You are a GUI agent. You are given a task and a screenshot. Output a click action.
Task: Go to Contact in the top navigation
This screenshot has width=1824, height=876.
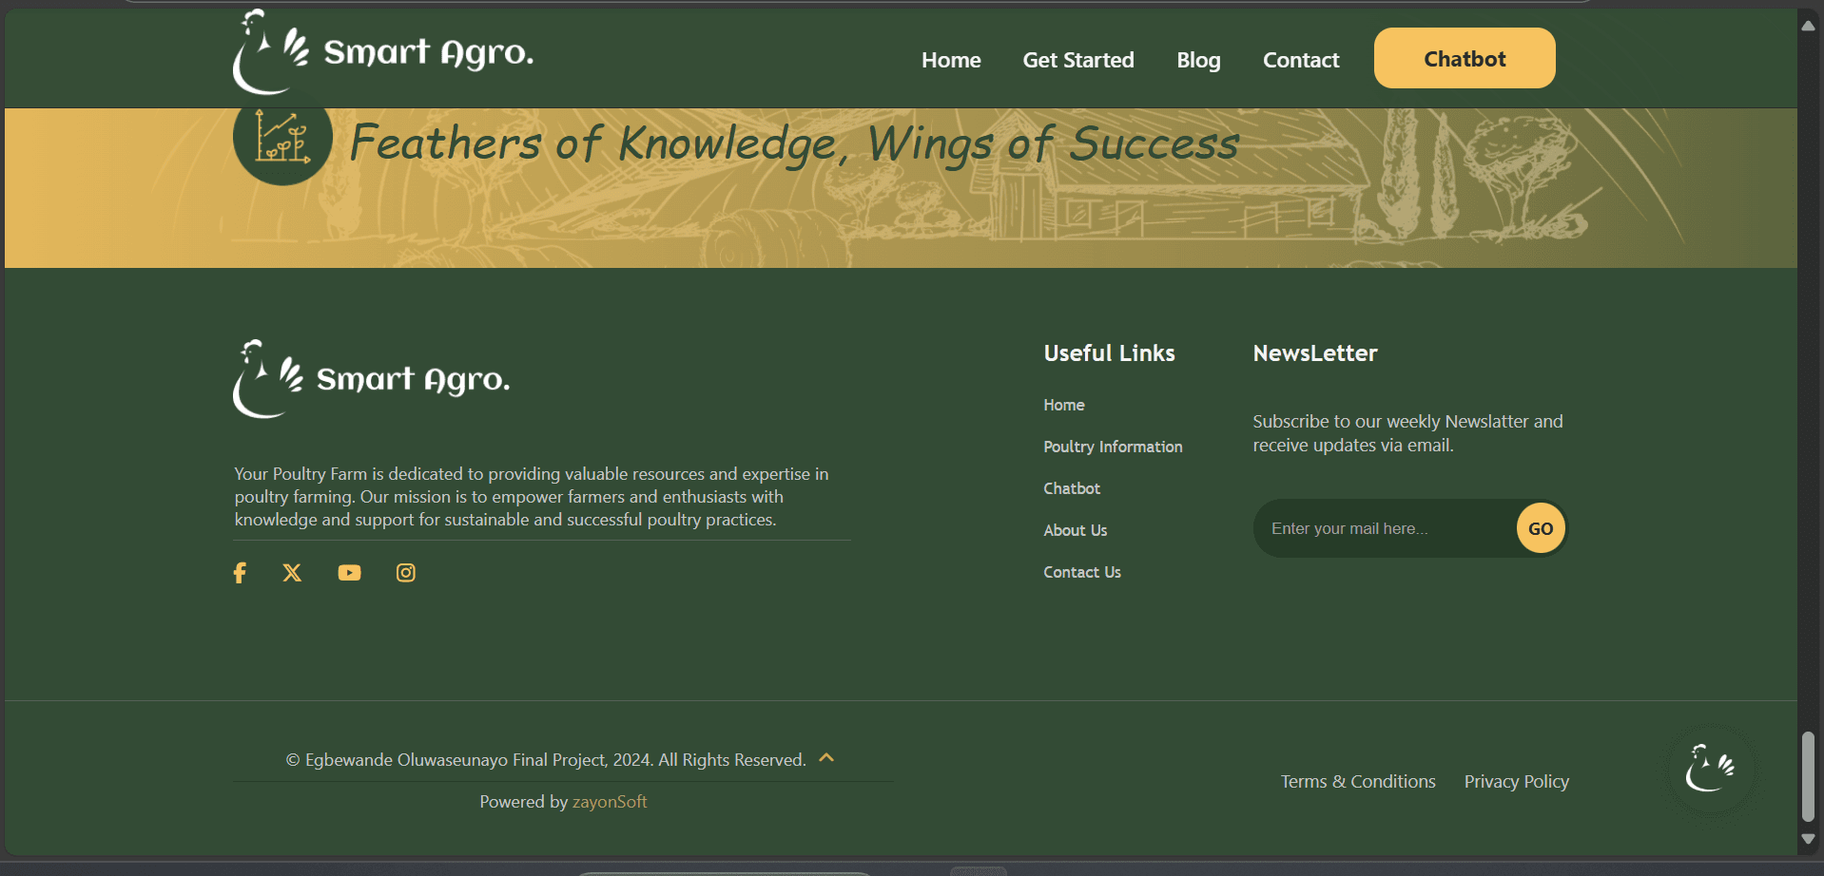(1301, 60)
